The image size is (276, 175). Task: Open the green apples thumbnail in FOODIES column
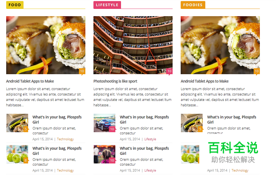(x=190, y=154)
